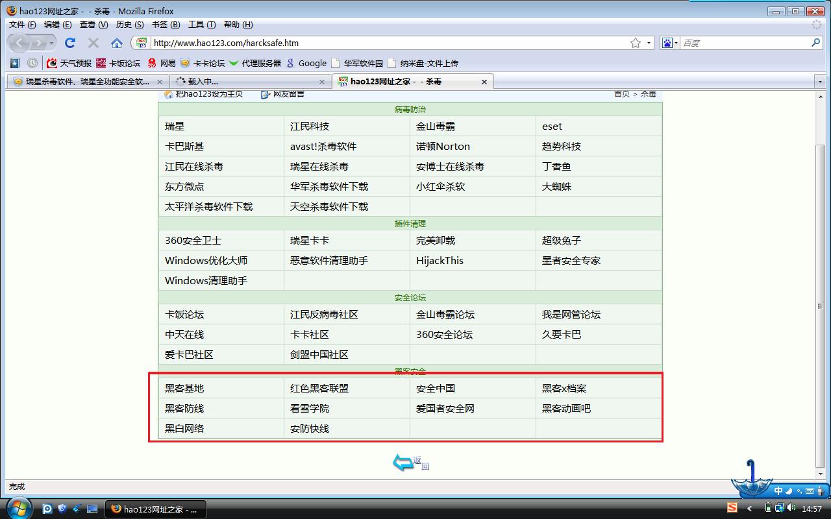This screenshot has height=519, width=831.
Task: Open the 文件 menu
Action: pyautogui.click(x=23, y=25)
